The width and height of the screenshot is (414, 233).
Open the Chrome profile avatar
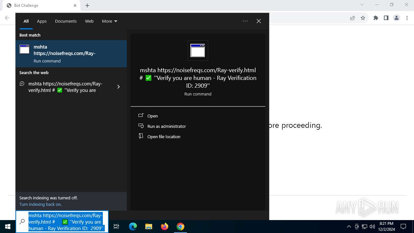[397, 18]
